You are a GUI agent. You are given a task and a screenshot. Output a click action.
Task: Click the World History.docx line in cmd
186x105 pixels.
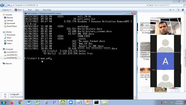63,29
